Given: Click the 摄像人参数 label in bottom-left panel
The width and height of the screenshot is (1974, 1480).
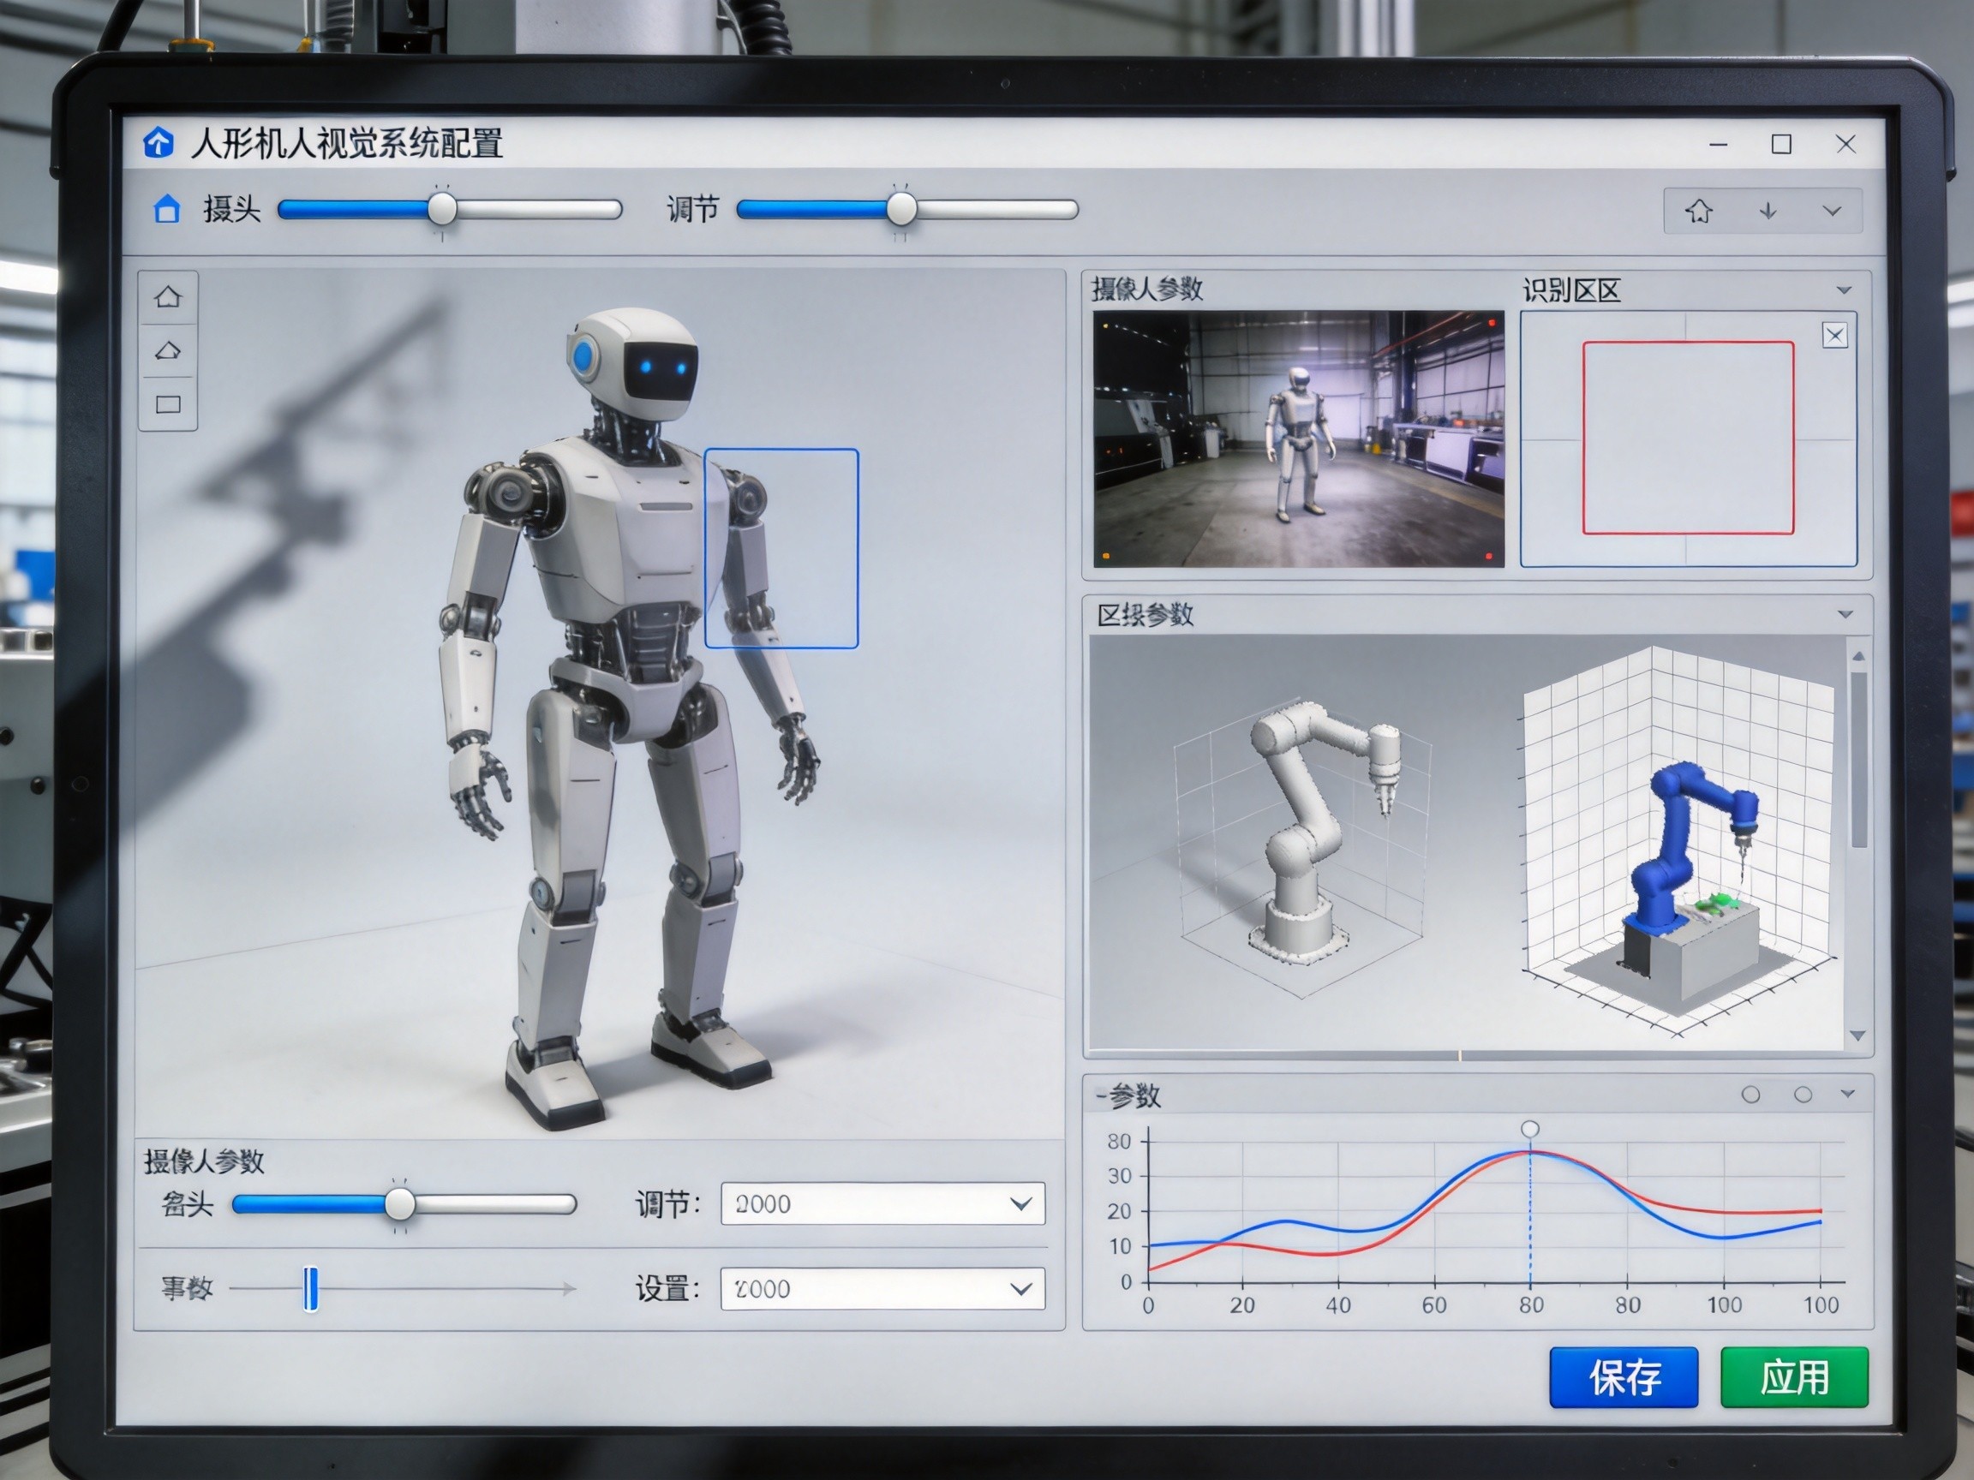Looking at the screenshot, I should (x=205, y=1161).
